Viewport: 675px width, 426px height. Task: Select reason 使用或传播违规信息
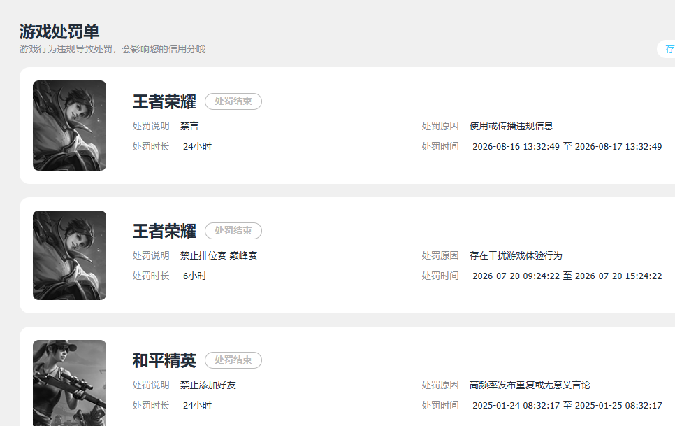pos(511,126)
